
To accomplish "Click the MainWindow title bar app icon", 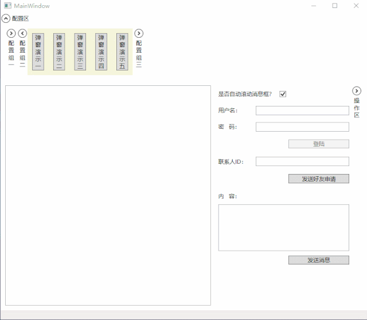I will tap(7, 6).
